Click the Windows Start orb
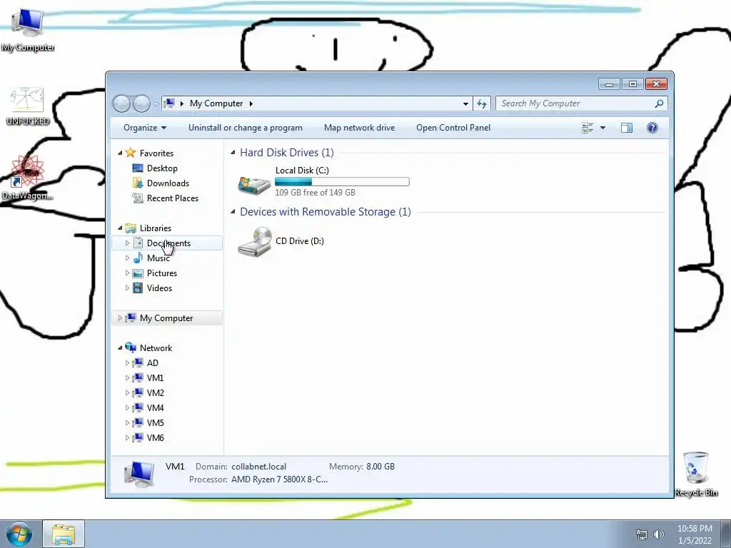 (19, 534)
